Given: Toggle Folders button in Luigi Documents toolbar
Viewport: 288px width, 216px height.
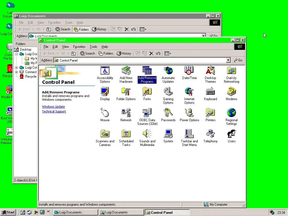Looking at the screenshot, I should 81,29.
